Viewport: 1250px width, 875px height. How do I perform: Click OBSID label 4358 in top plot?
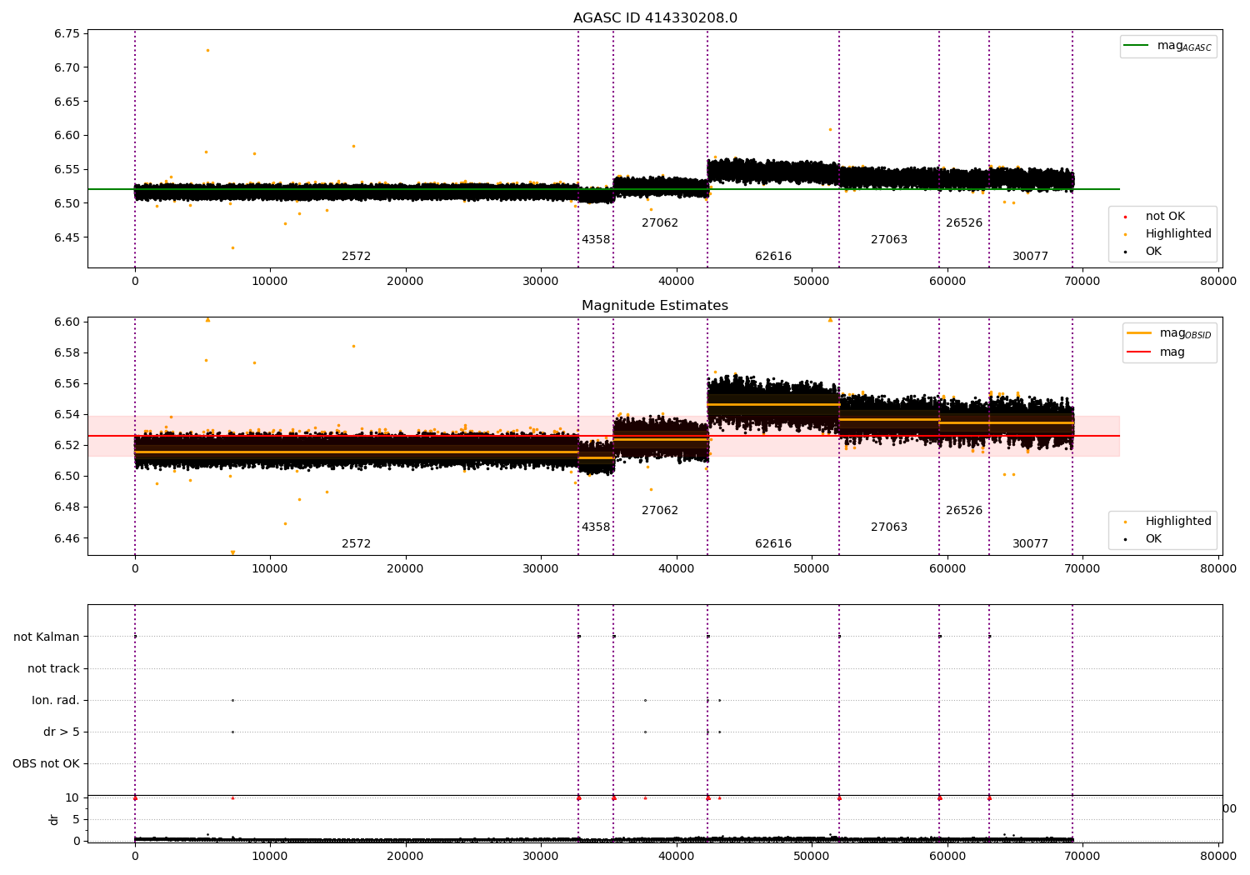(x=596, y=240)
